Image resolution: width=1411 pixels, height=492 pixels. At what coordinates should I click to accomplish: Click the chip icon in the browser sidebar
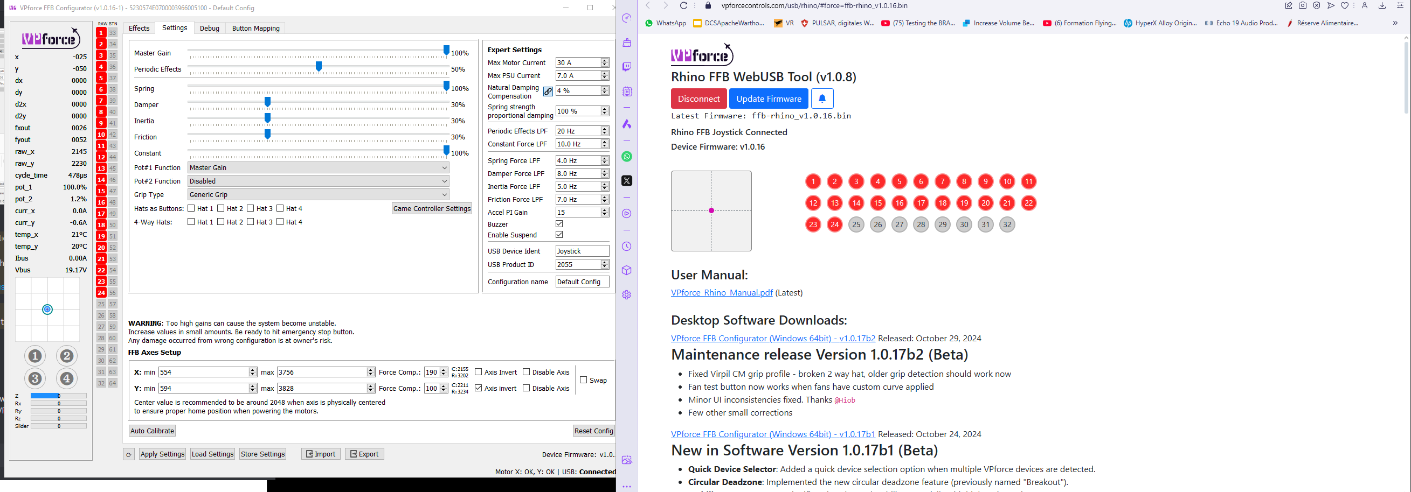(x=627, y=92)
